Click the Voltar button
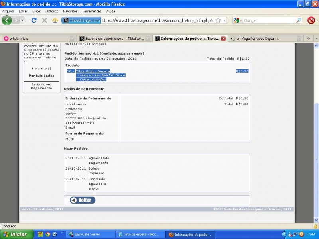This screenshot has width=319, height=239. 83,200
